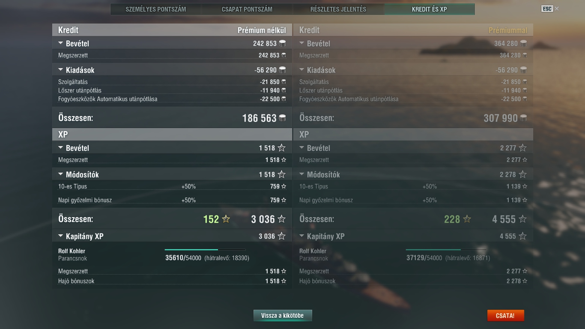This screenshot has width=585, height=329.
Task: Open the Csapat pontszám tab
Action: point(247,9)
